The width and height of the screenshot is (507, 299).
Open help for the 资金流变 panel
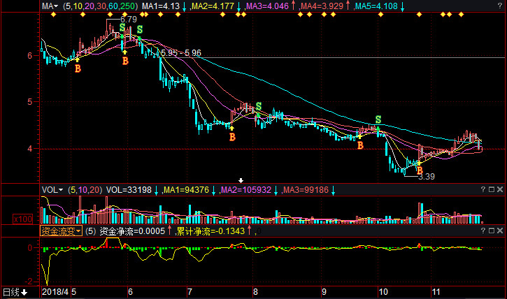483,230
